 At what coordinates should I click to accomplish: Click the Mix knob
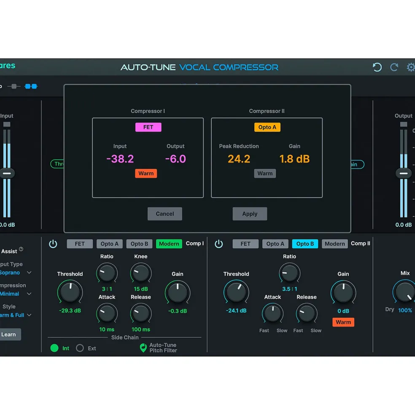(x=405, y=292)
